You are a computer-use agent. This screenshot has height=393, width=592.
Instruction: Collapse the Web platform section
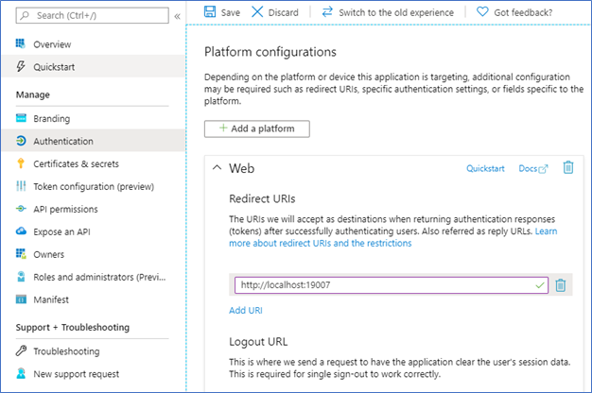[217, 168]
